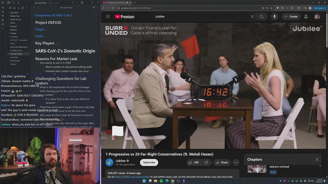Open the Live Notes note

click(14, 57)
